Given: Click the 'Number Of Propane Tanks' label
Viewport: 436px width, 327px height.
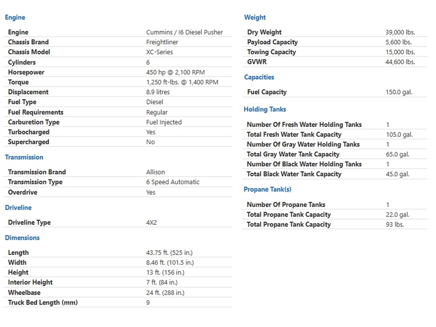Looking at the screenshot, I should tap(286, 205).
